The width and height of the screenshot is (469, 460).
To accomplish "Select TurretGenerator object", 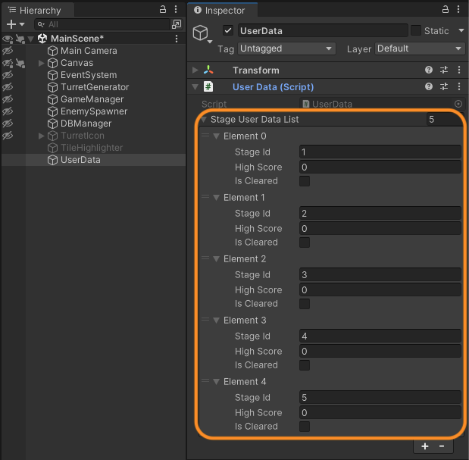I will click(95, 87).
